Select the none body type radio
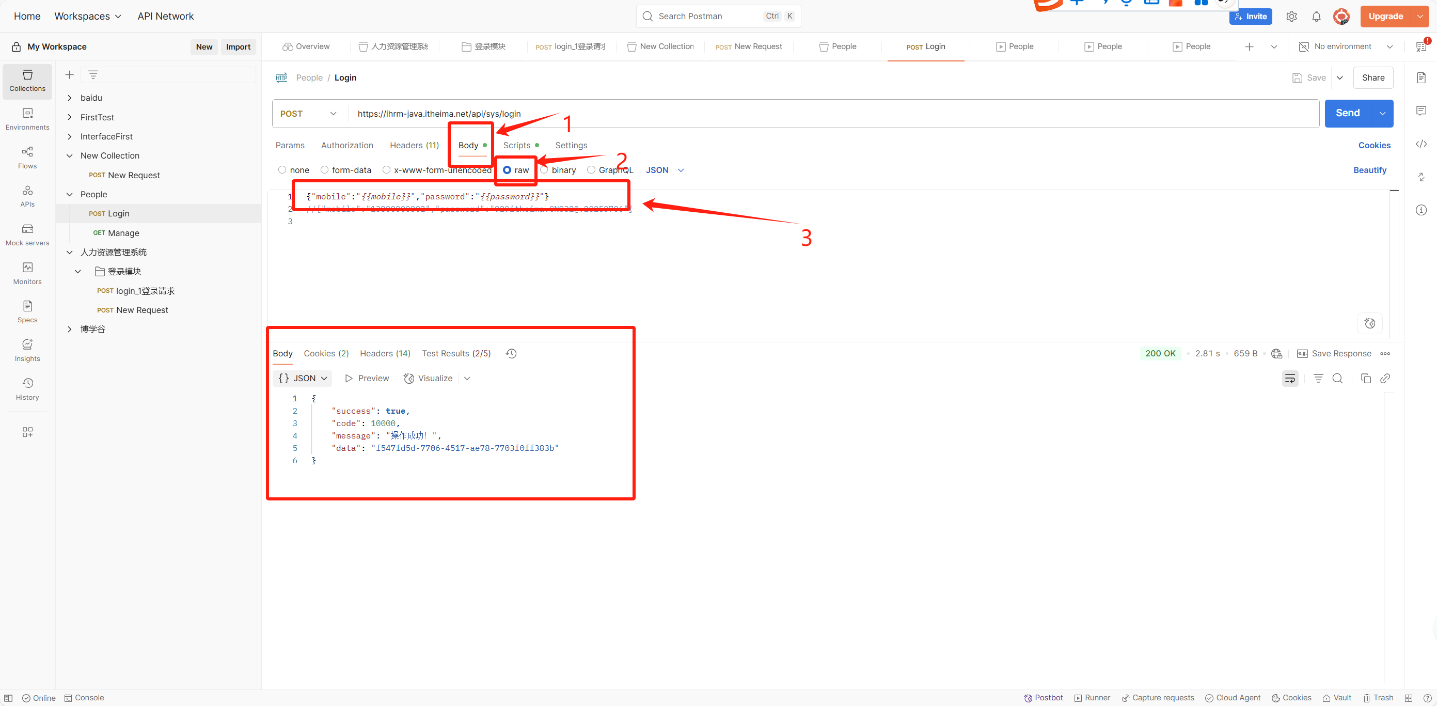 pos(282,170)
